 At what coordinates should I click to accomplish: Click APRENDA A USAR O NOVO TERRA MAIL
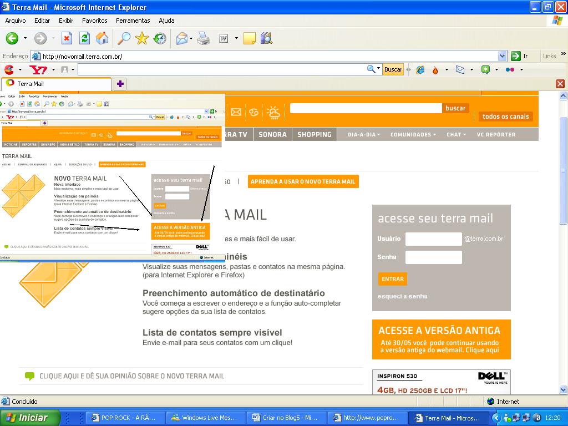[x=303, y=181]
